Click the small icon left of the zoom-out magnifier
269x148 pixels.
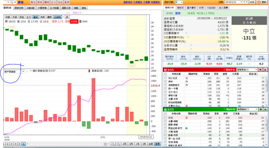[105, 144]
